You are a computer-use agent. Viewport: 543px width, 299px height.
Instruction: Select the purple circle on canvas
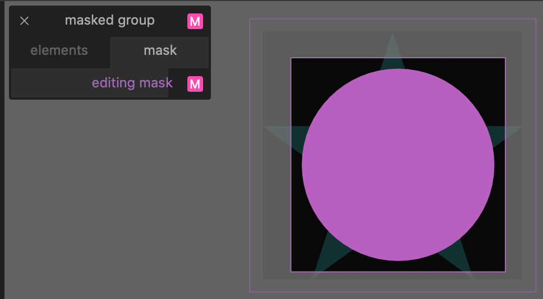point(398,165)
